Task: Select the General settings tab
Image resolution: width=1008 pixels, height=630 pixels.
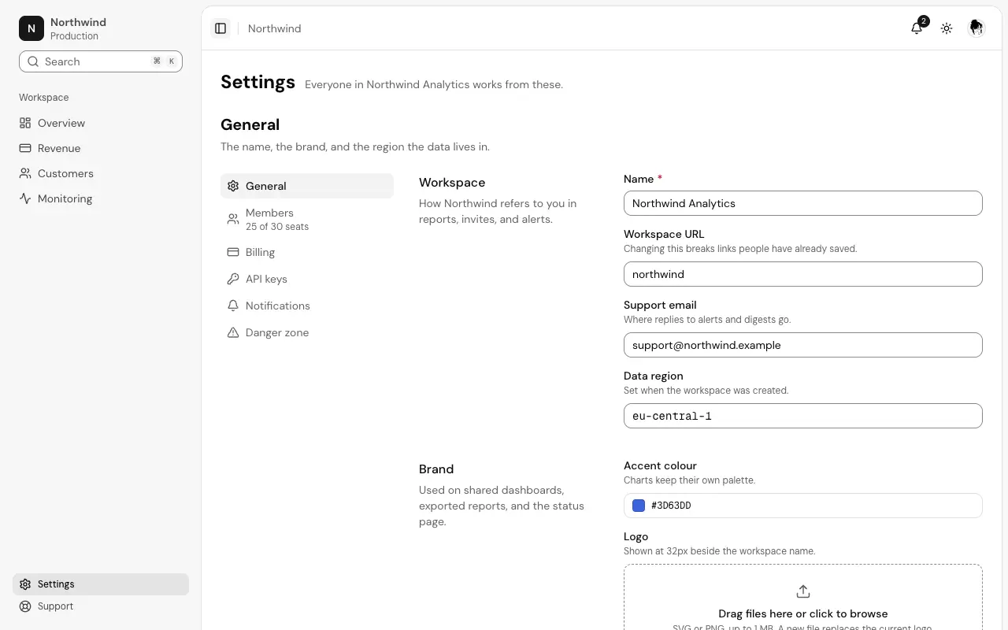Action: pos(307,186)
